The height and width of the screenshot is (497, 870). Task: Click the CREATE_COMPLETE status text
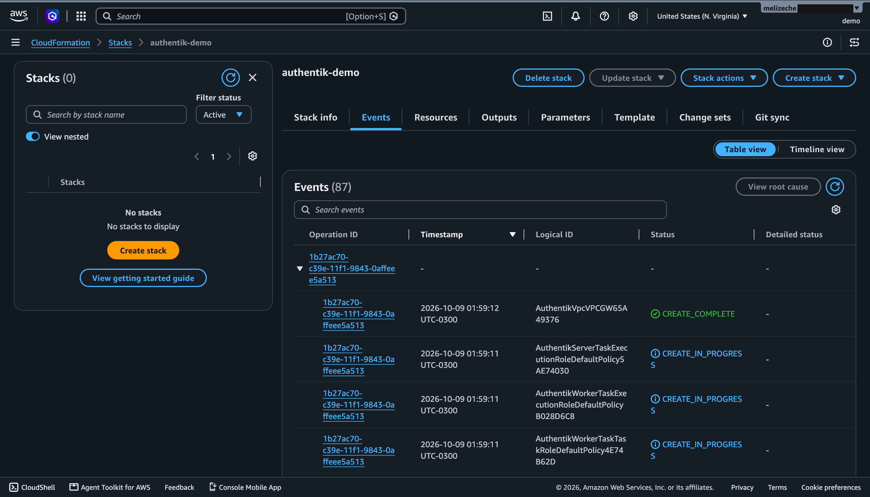tap(698, 314)
